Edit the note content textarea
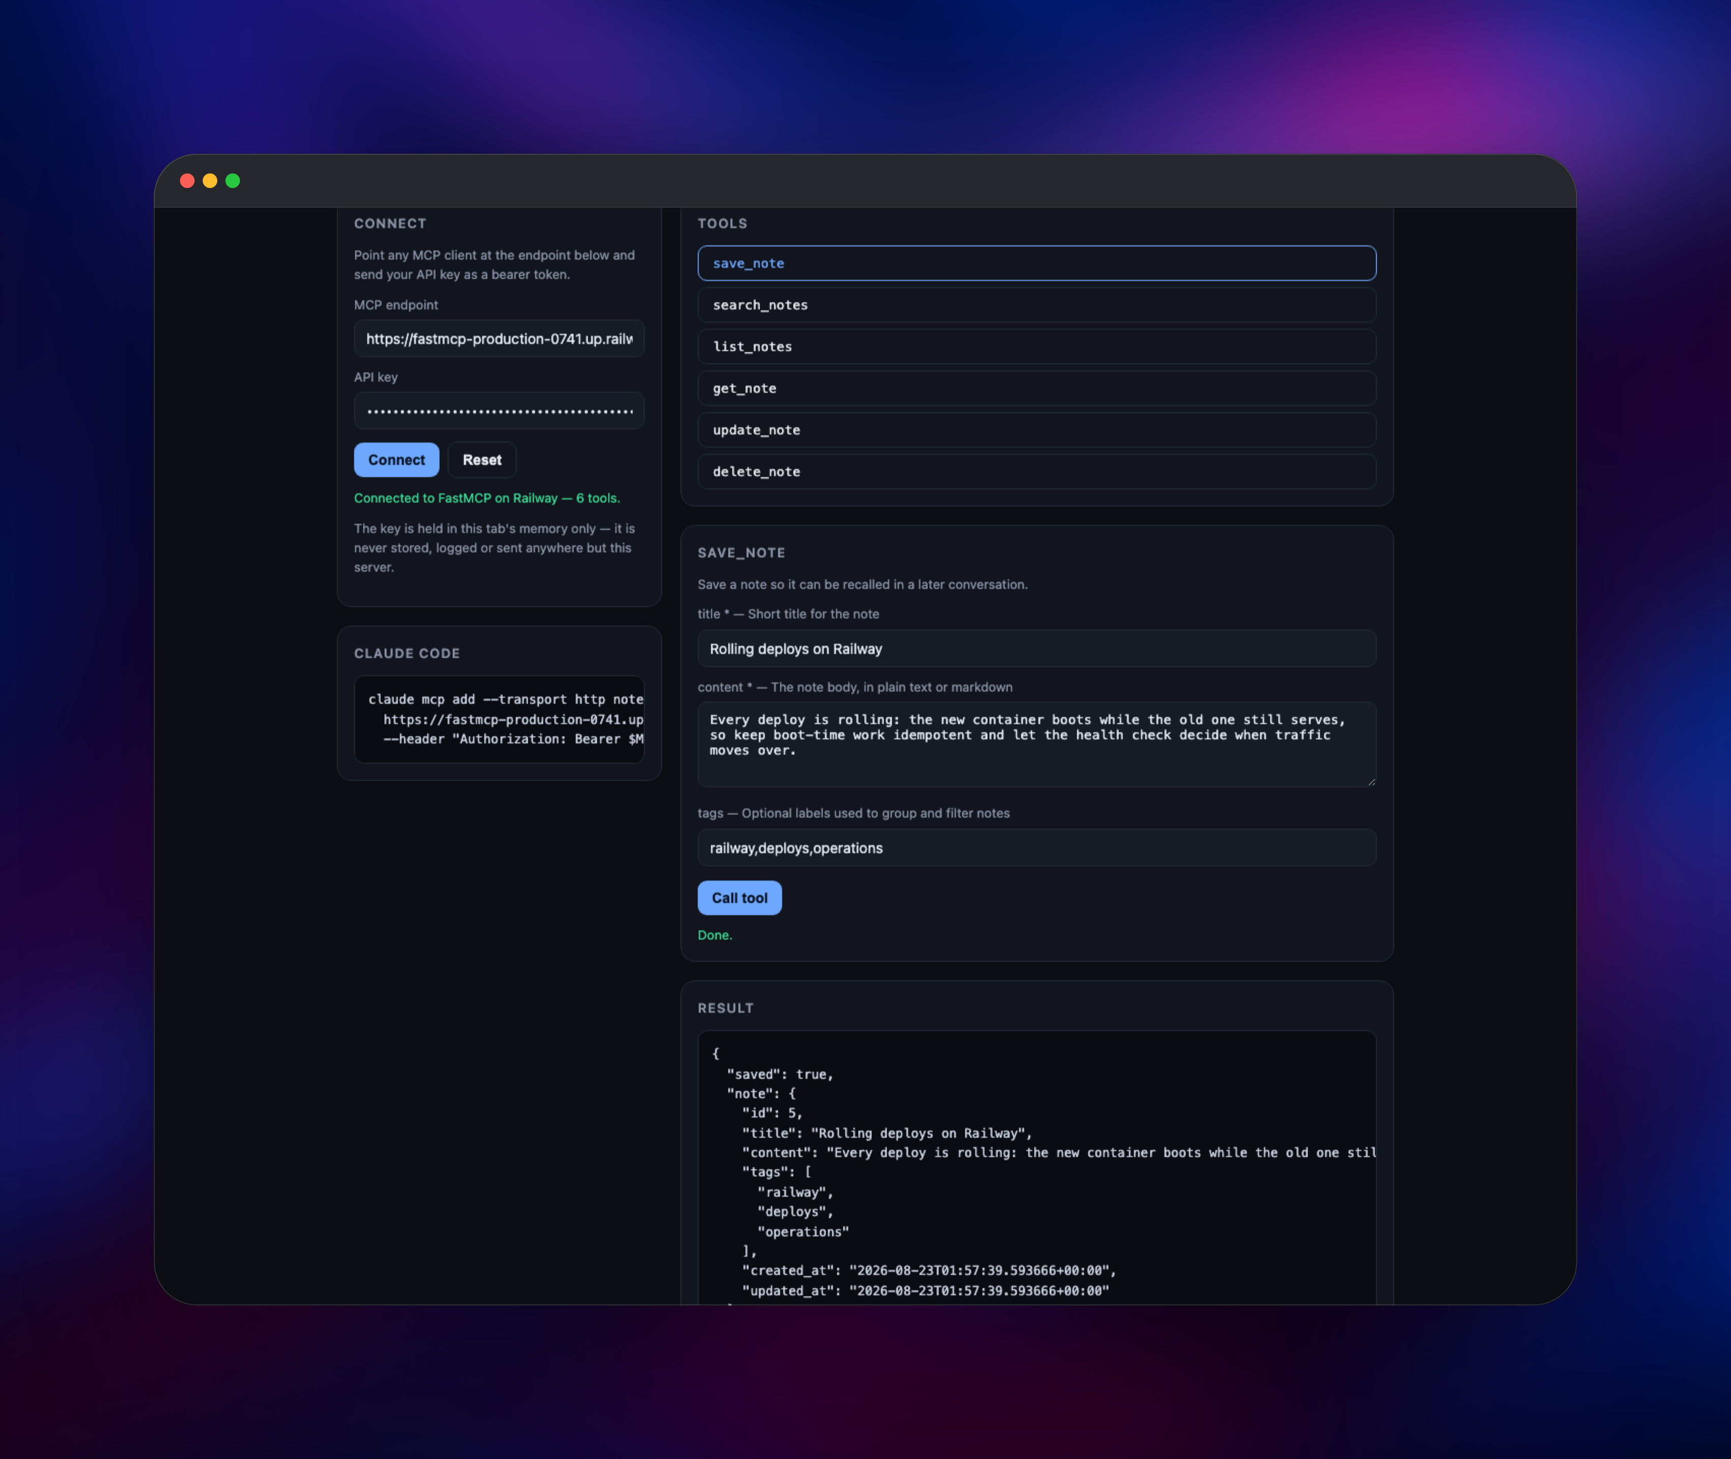The image size is (1731, 1459). 1037,744
